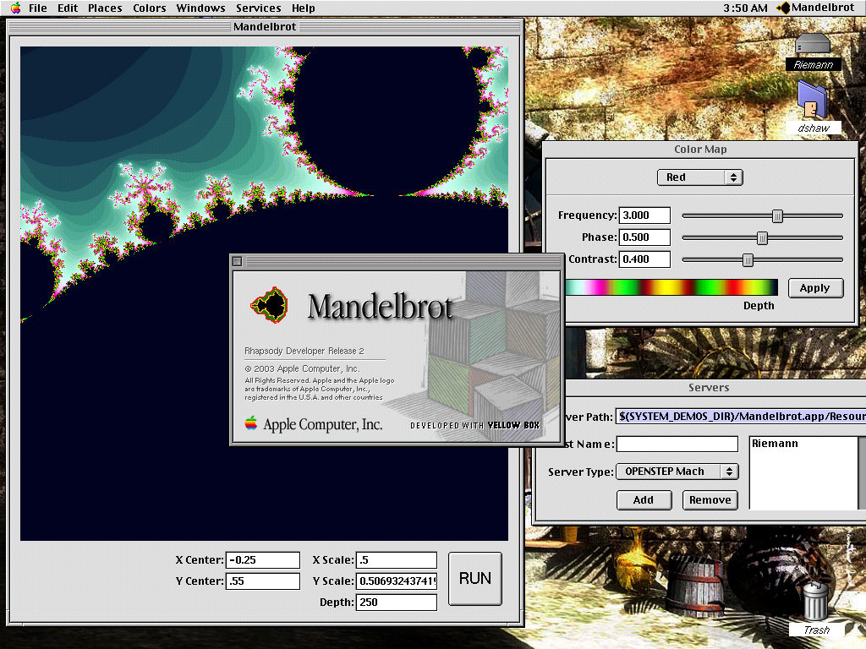Click the RUN button

(x=475, y=578)
